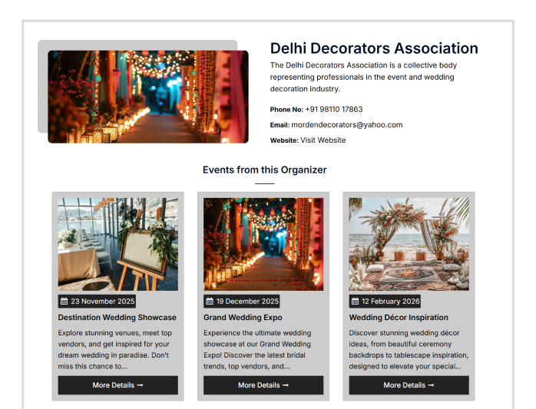Click the beach arch Wedding Décor Inspiration photo

pyautogui.click(x=409, y=244)
